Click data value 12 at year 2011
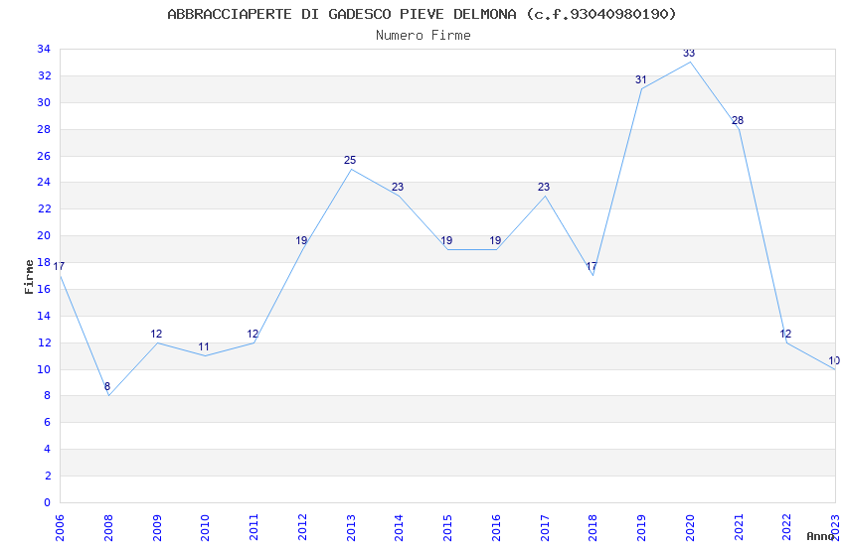The width and height of the screenshot is (845, 546). [x=253, y=335]
